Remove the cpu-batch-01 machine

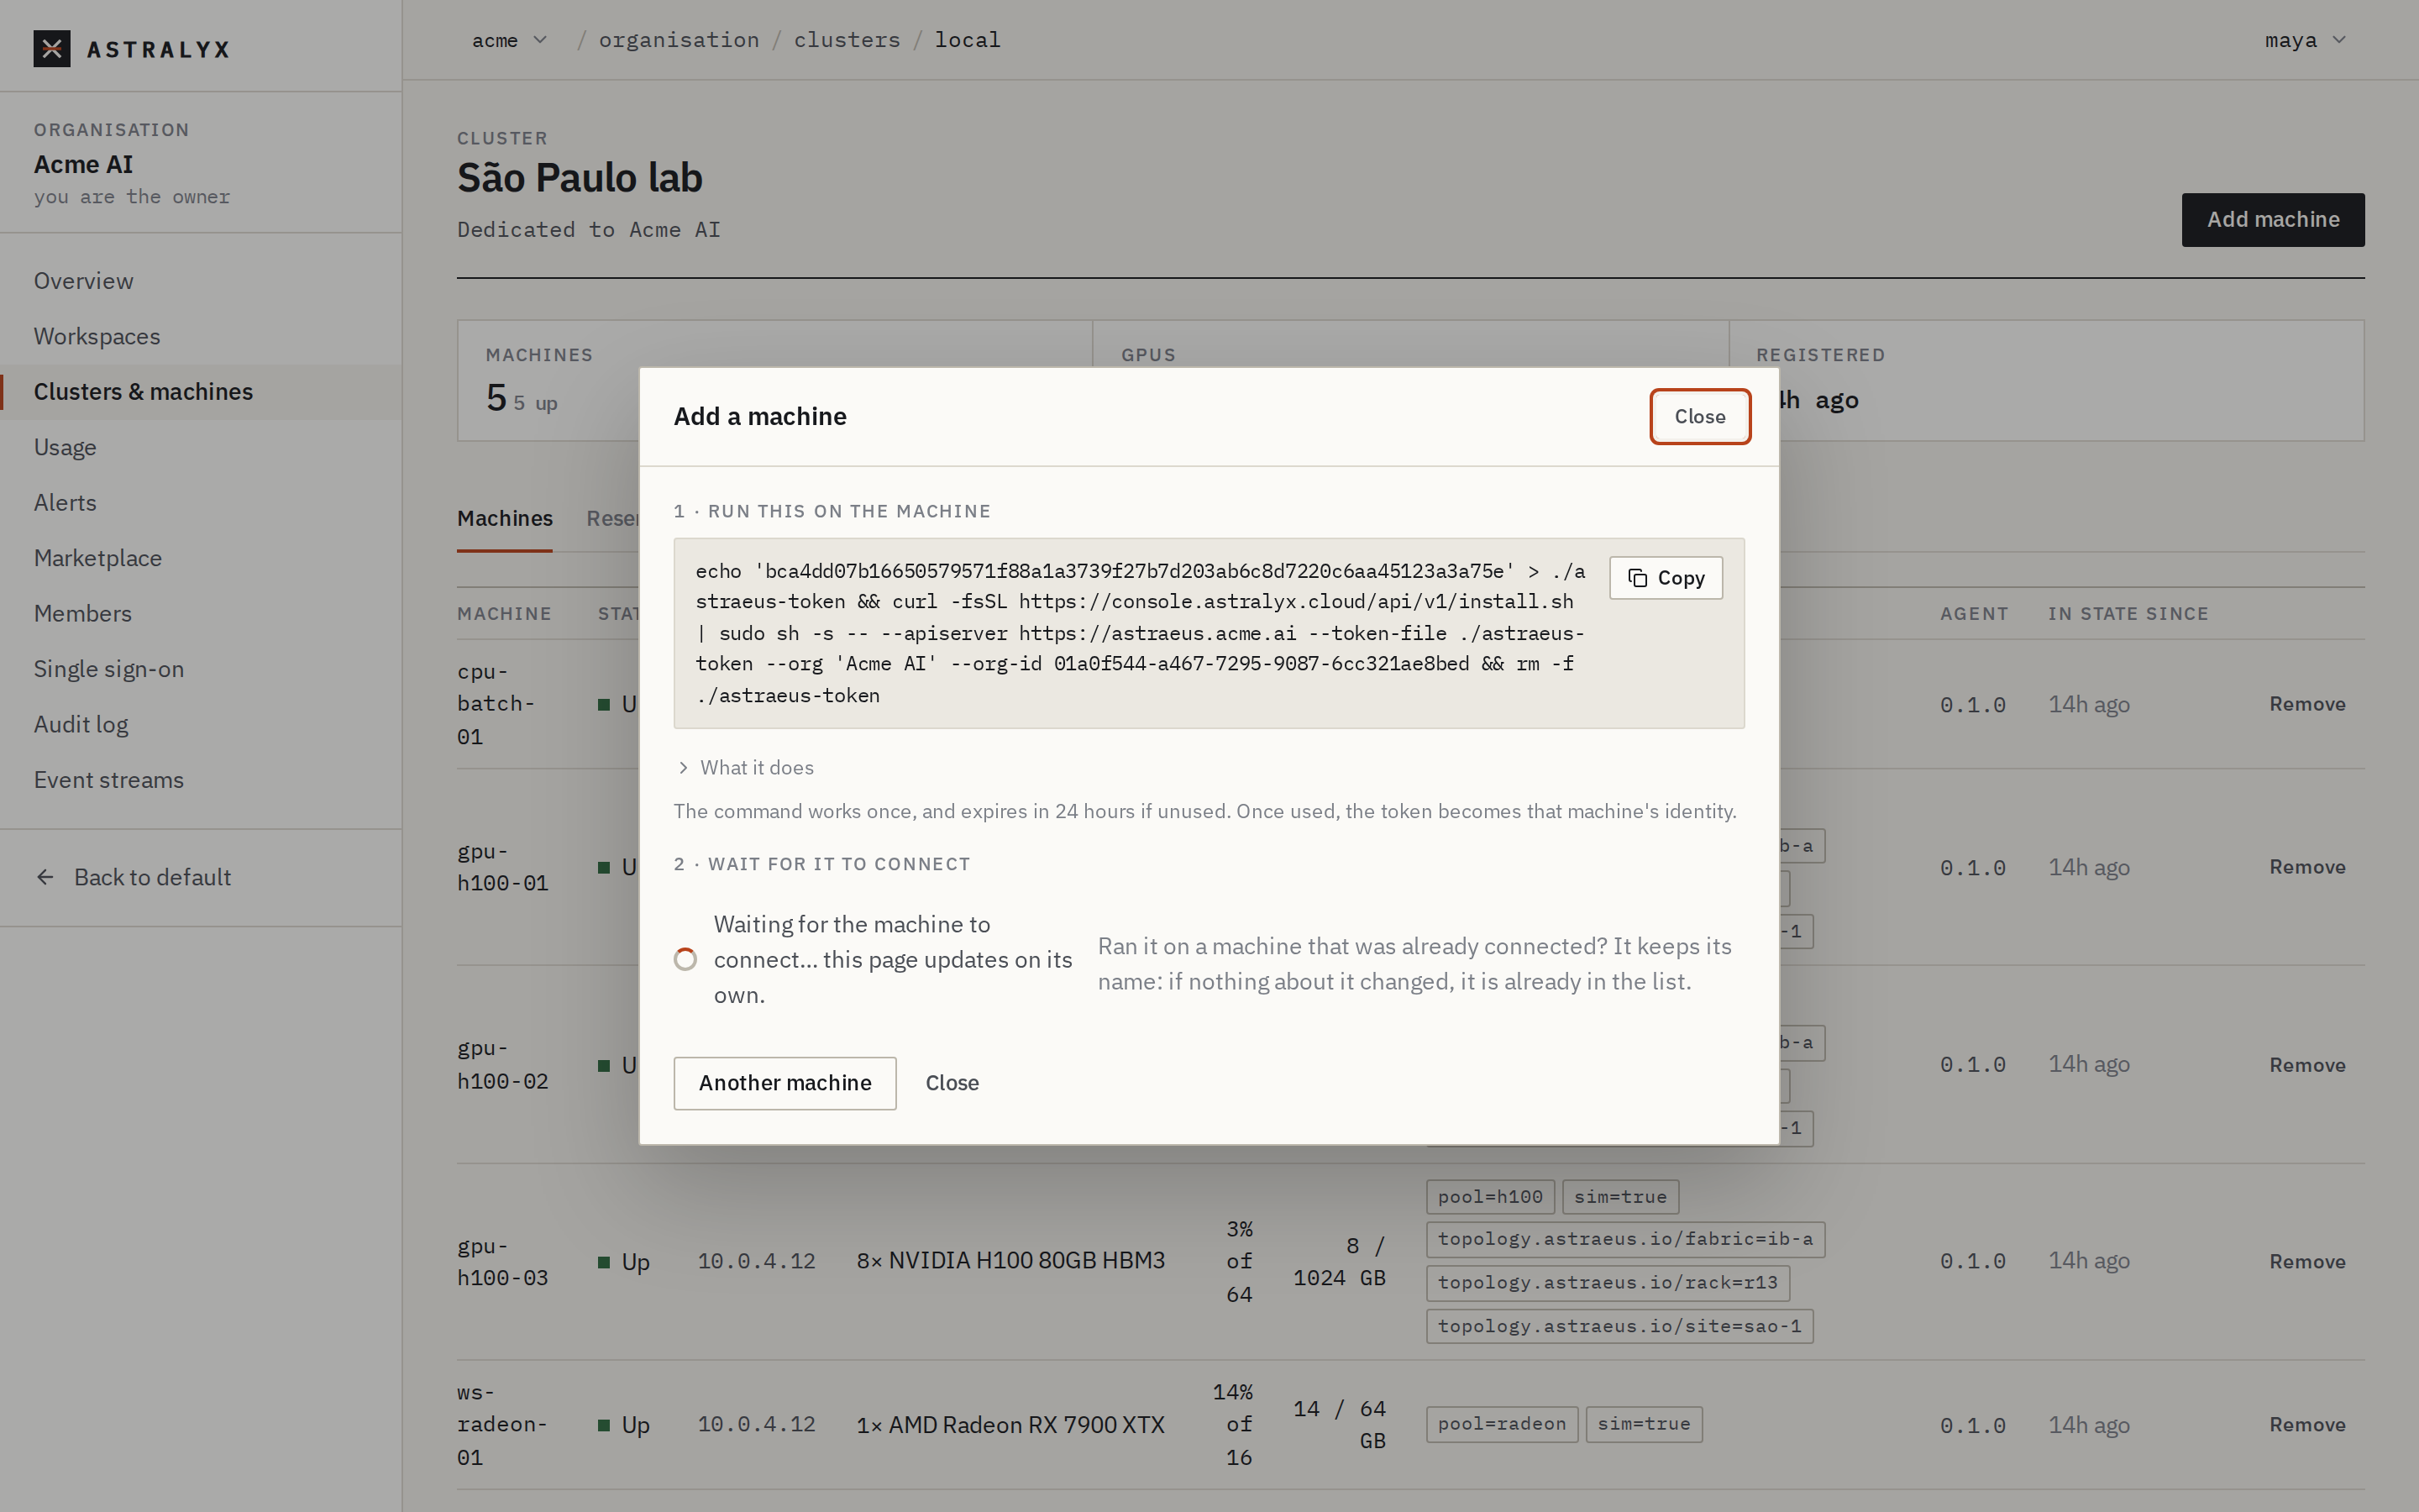[x=2307, y=704]
